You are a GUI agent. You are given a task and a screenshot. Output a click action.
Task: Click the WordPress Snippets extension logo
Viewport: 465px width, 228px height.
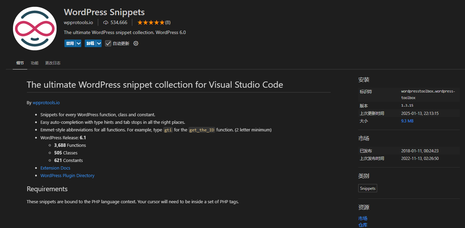(35, 29)
